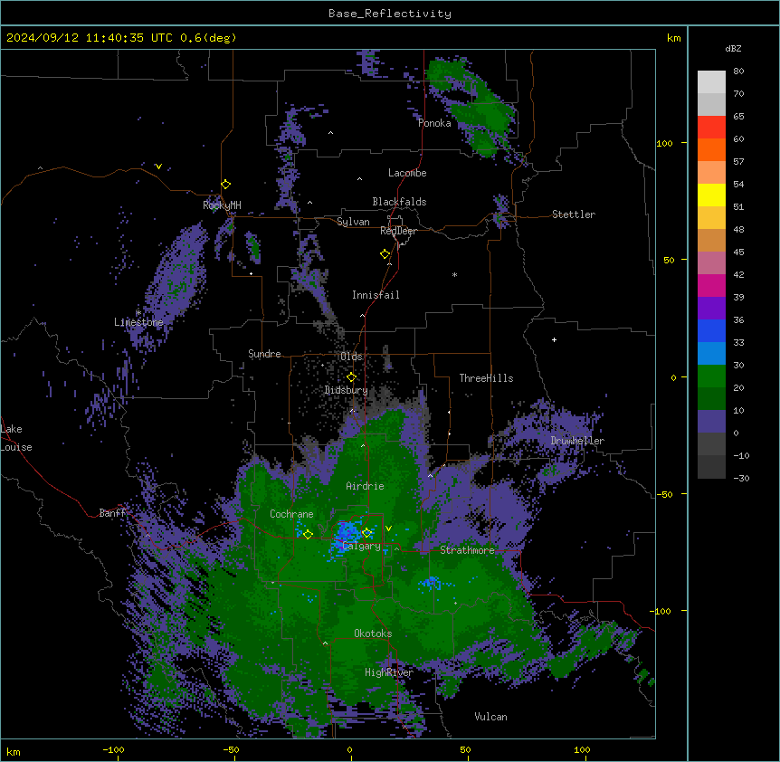Click the Sundre city label
The width and height of the screenshot is (780, 762).
264,354
